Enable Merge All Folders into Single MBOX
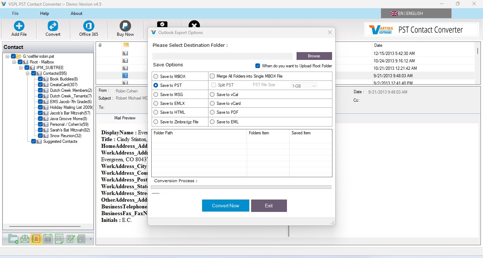483x258 pixels. pos(212,76)
